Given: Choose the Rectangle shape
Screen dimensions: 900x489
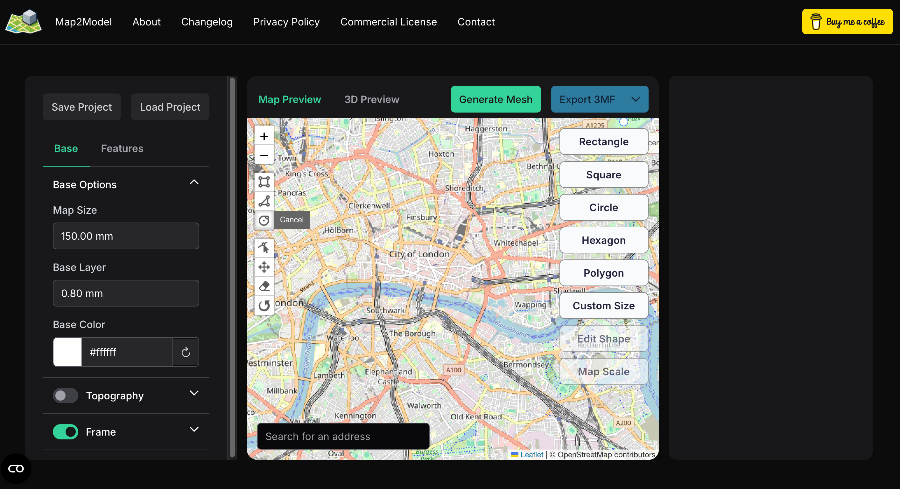Looking at the screenshot, I should pyautogui.click(x=604, y=142).
